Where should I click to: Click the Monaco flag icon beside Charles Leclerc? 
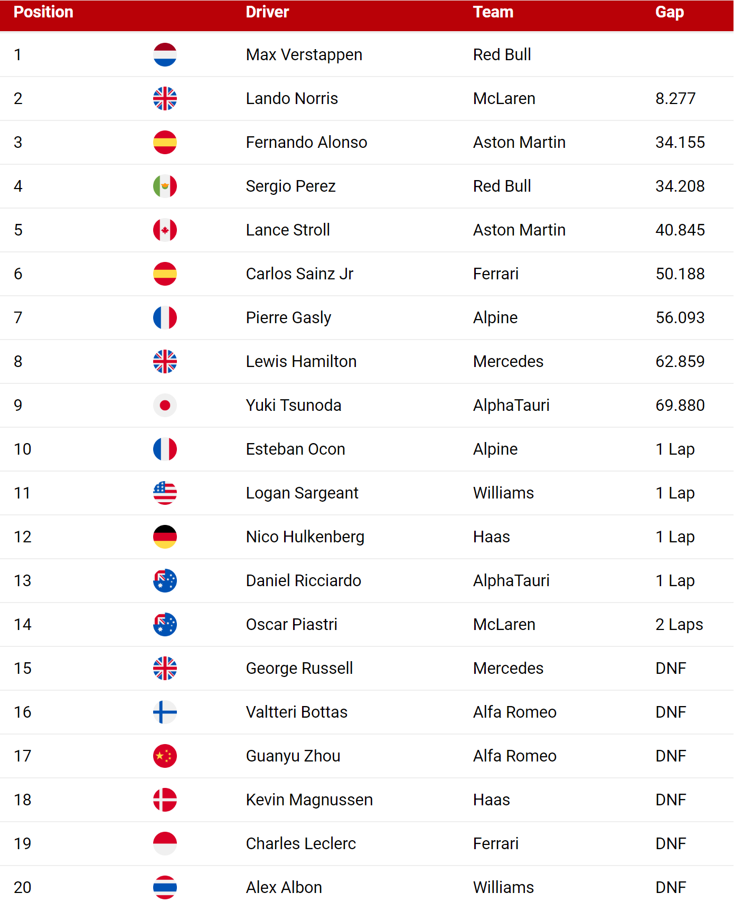(x=165, y=844)
